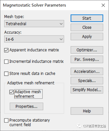Click the Simplify Model button
This screenshot has height=131, width=109.
(87, 90)
